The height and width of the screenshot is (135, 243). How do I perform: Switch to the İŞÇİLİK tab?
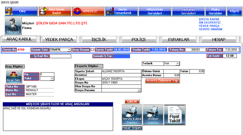coord(99,39)
